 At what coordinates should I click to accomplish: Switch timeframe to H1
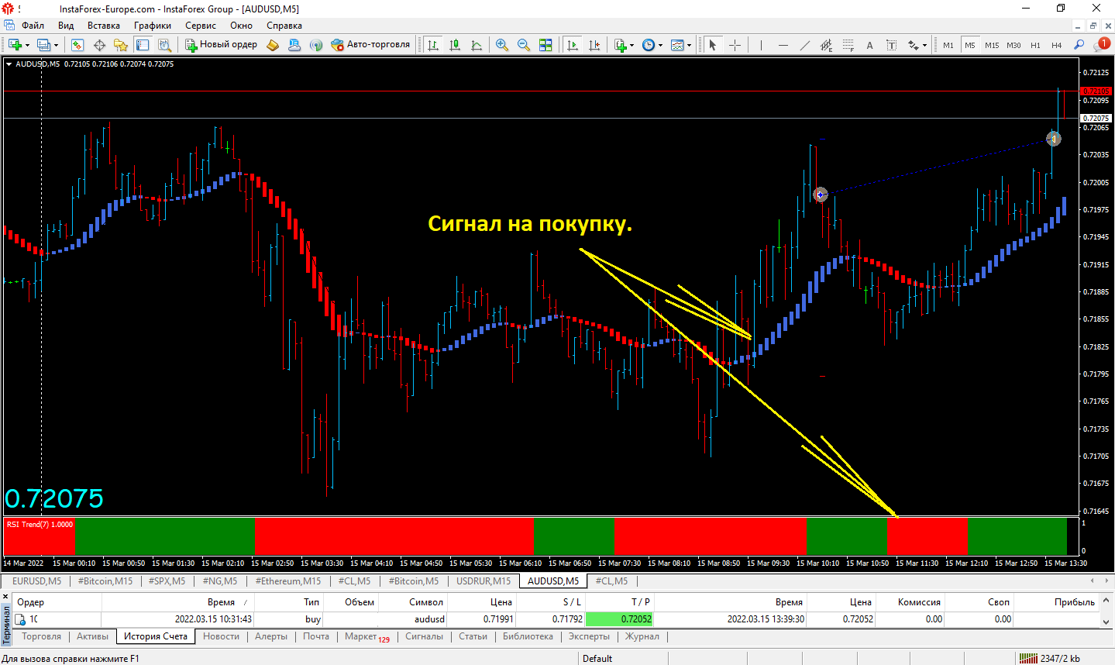[x=1035, y=45]
